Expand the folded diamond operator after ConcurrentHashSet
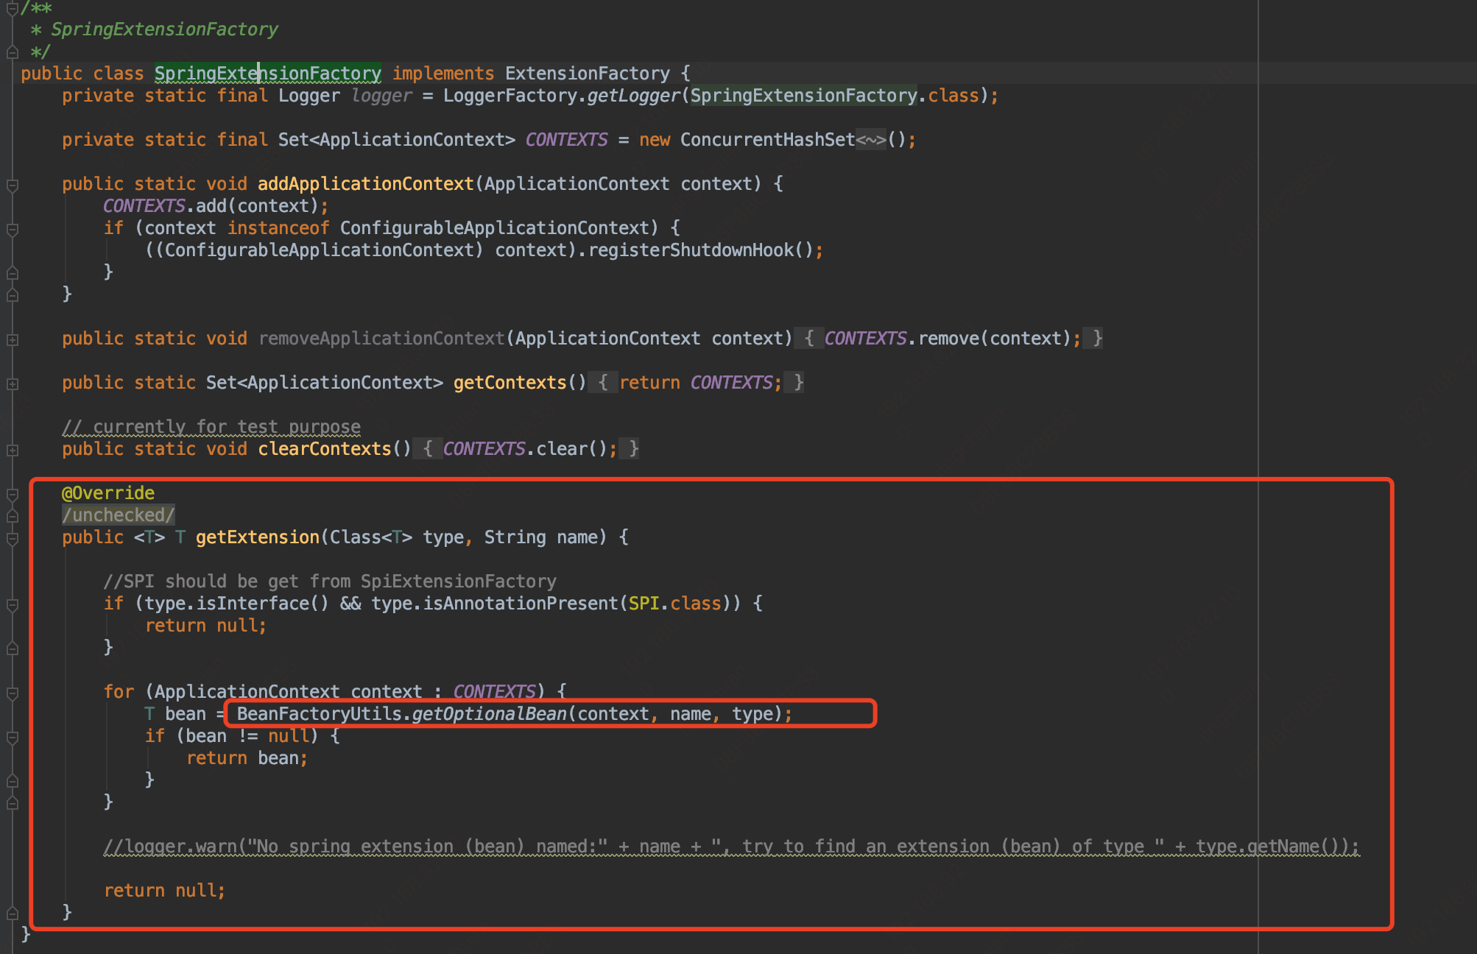The image size is (1477, 954). (871, 140)
